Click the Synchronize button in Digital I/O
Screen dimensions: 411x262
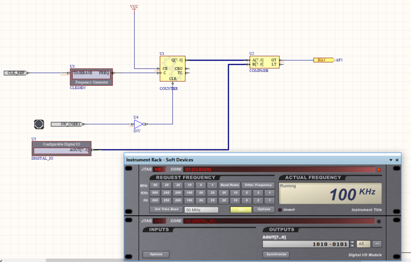tap(276, 254)
